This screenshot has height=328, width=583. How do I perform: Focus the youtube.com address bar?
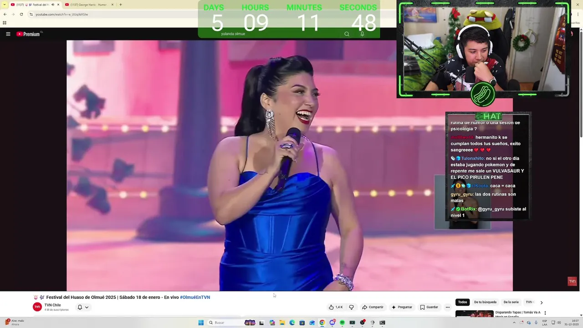click(61, 14)
